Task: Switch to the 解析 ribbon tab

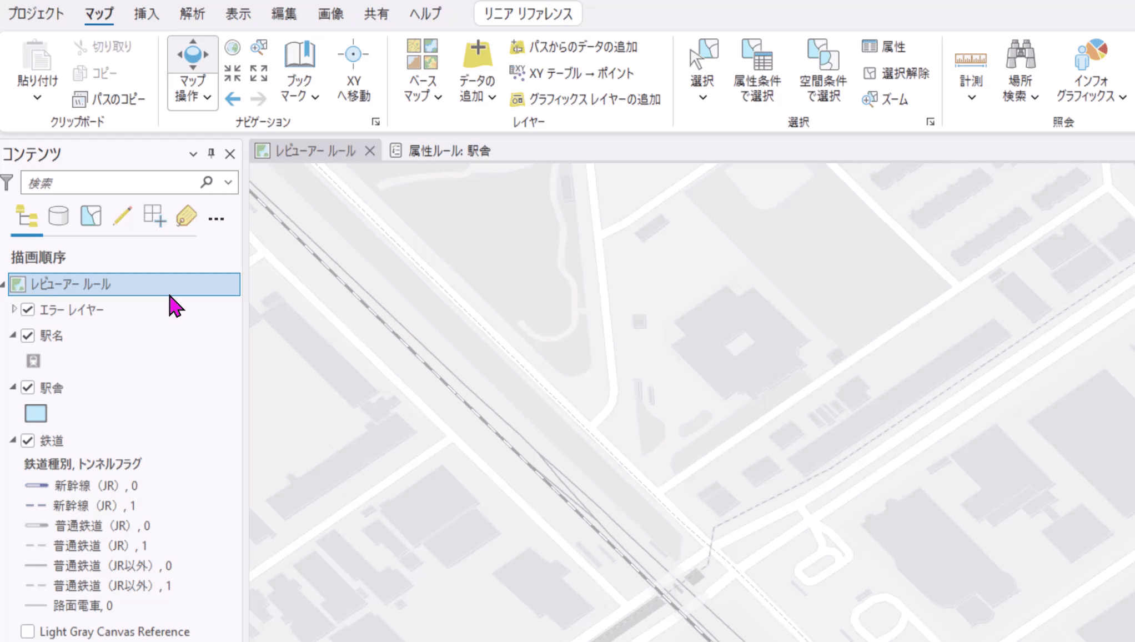Action: [192, 13]
